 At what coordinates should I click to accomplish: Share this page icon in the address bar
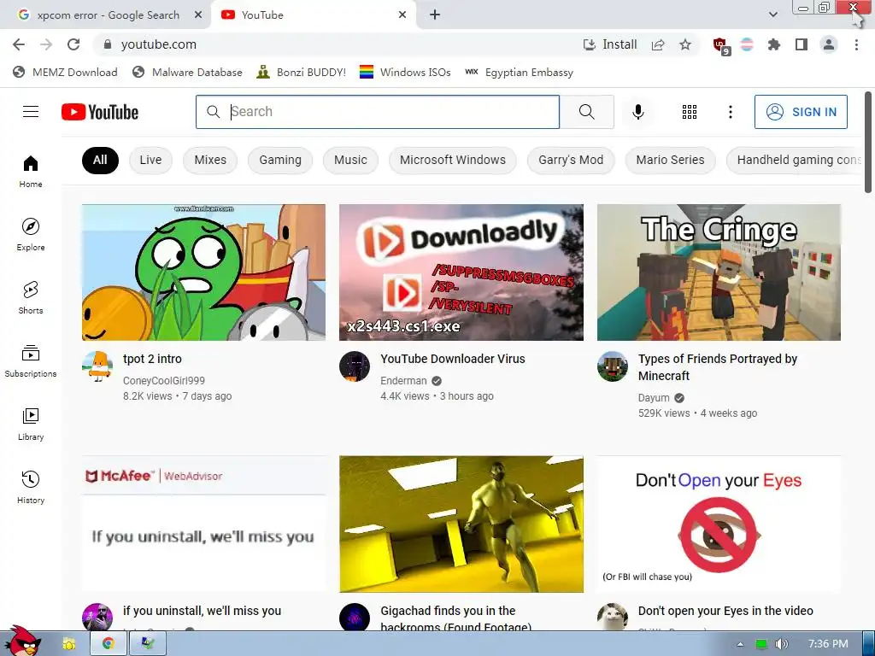coord(658,44)
